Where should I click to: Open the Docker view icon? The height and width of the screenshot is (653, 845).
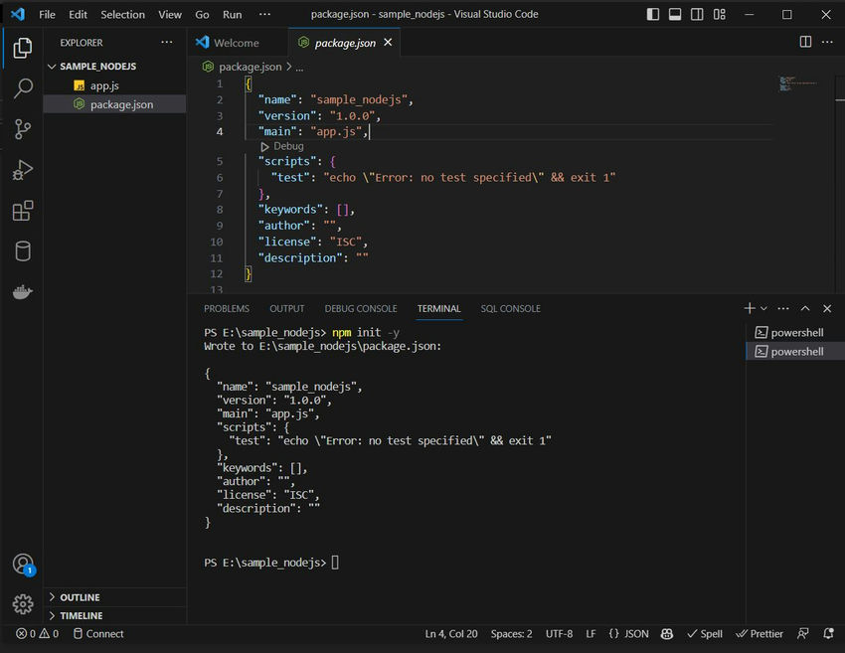23,291
